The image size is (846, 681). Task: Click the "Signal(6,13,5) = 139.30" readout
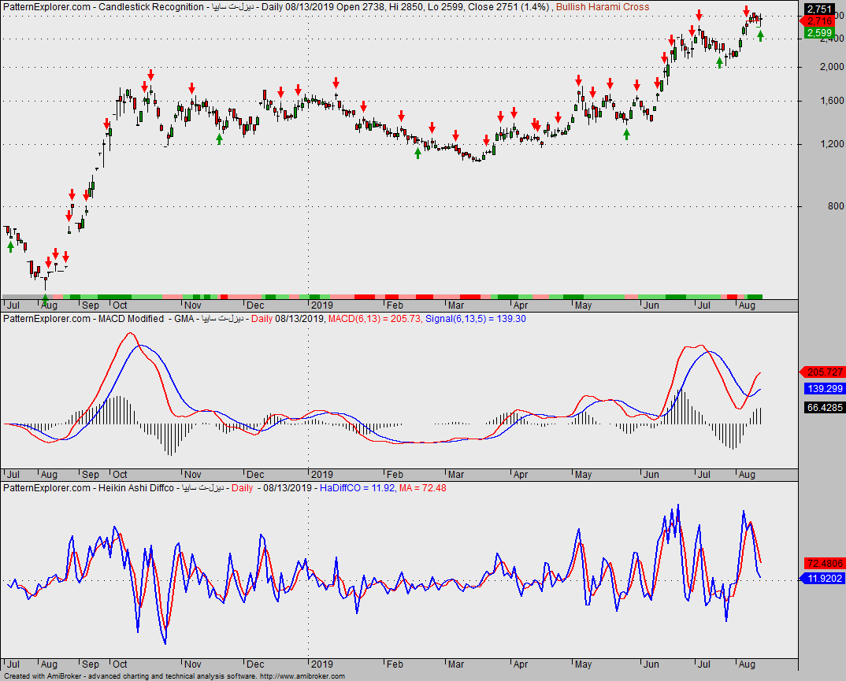[x=475, y=319]
